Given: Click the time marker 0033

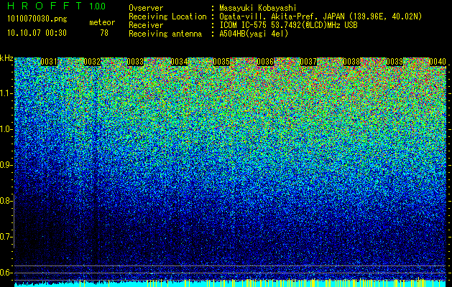Looking at the screenshot, I should click(135, 62).
